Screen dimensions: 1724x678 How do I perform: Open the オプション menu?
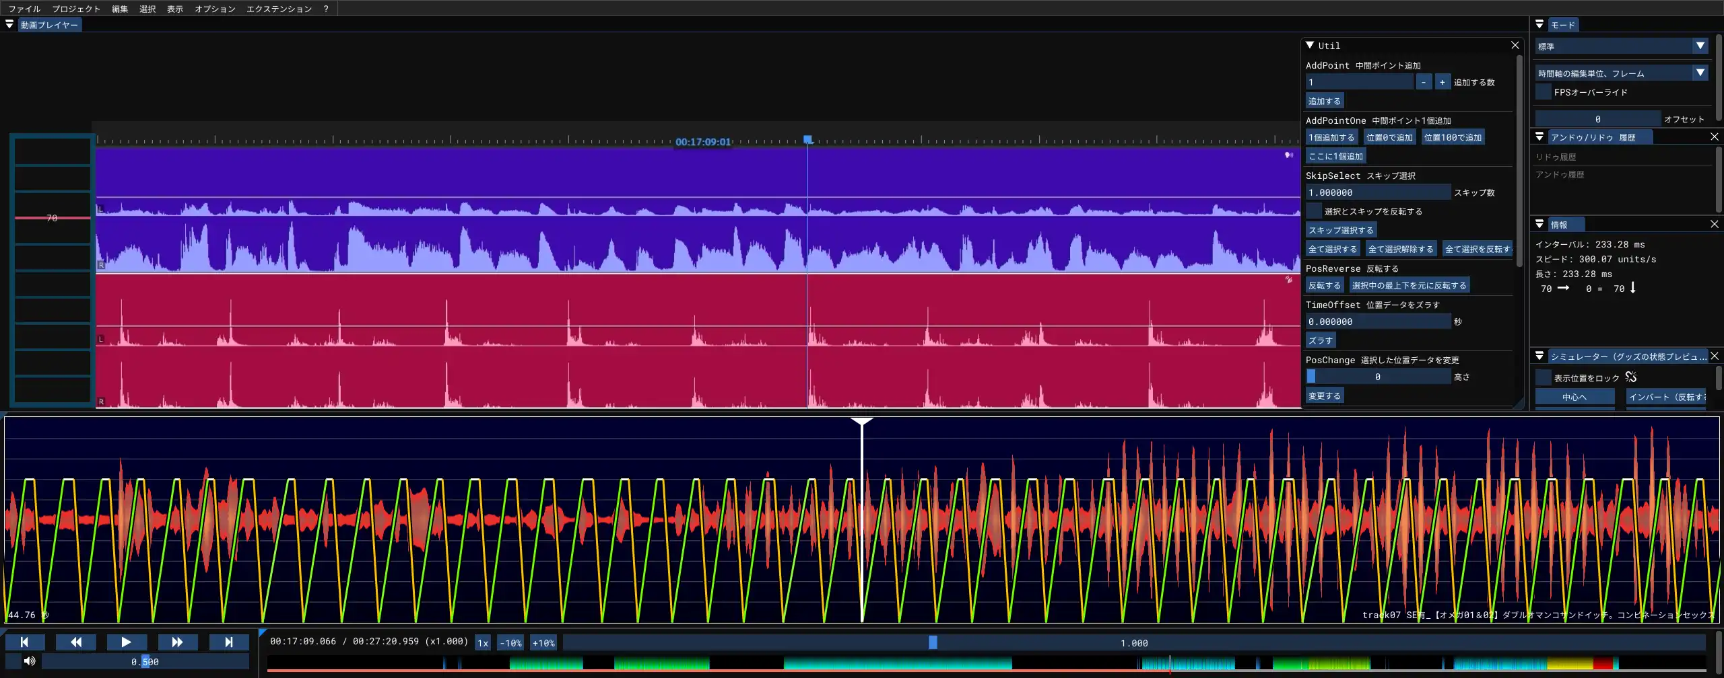[x=215, y=9]
